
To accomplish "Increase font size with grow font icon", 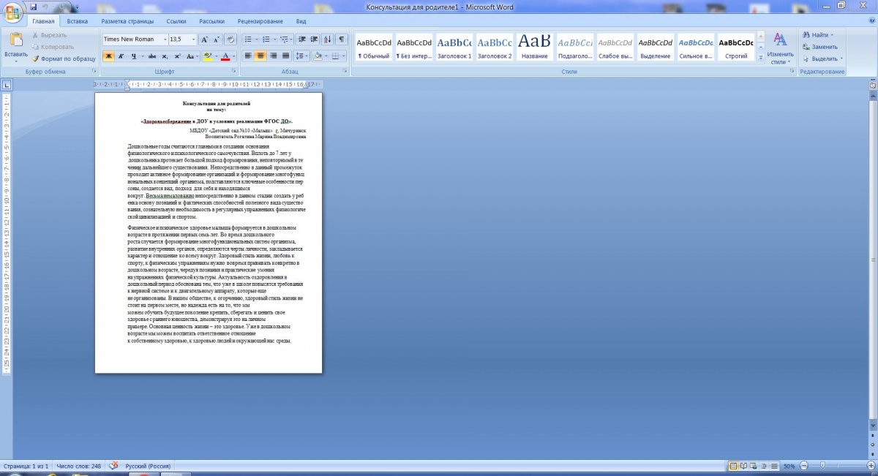I will (205, 39).
